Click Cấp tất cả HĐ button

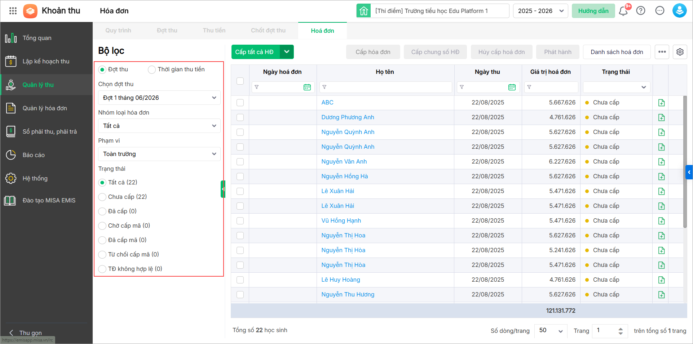pyautogui.click(x=256, y=52)
